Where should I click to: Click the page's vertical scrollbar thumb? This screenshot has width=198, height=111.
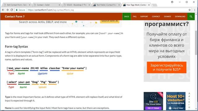tap(196, 43)
